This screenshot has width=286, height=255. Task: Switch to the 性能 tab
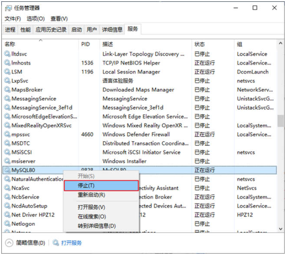coord(26,30)
